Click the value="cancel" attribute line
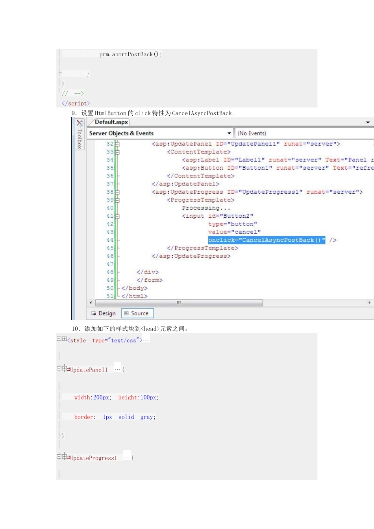This screenshot has height=529, width=374. click(x=234, y=232)
